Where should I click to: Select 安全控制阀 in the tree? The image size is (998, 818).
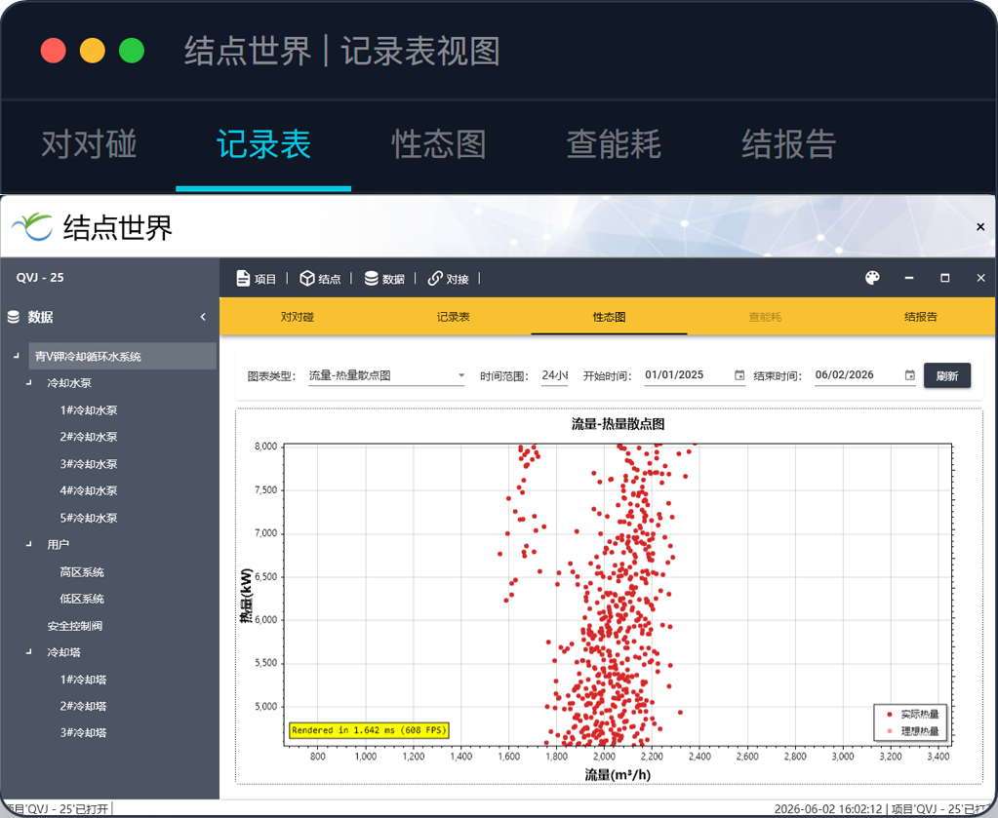(74, 626)
